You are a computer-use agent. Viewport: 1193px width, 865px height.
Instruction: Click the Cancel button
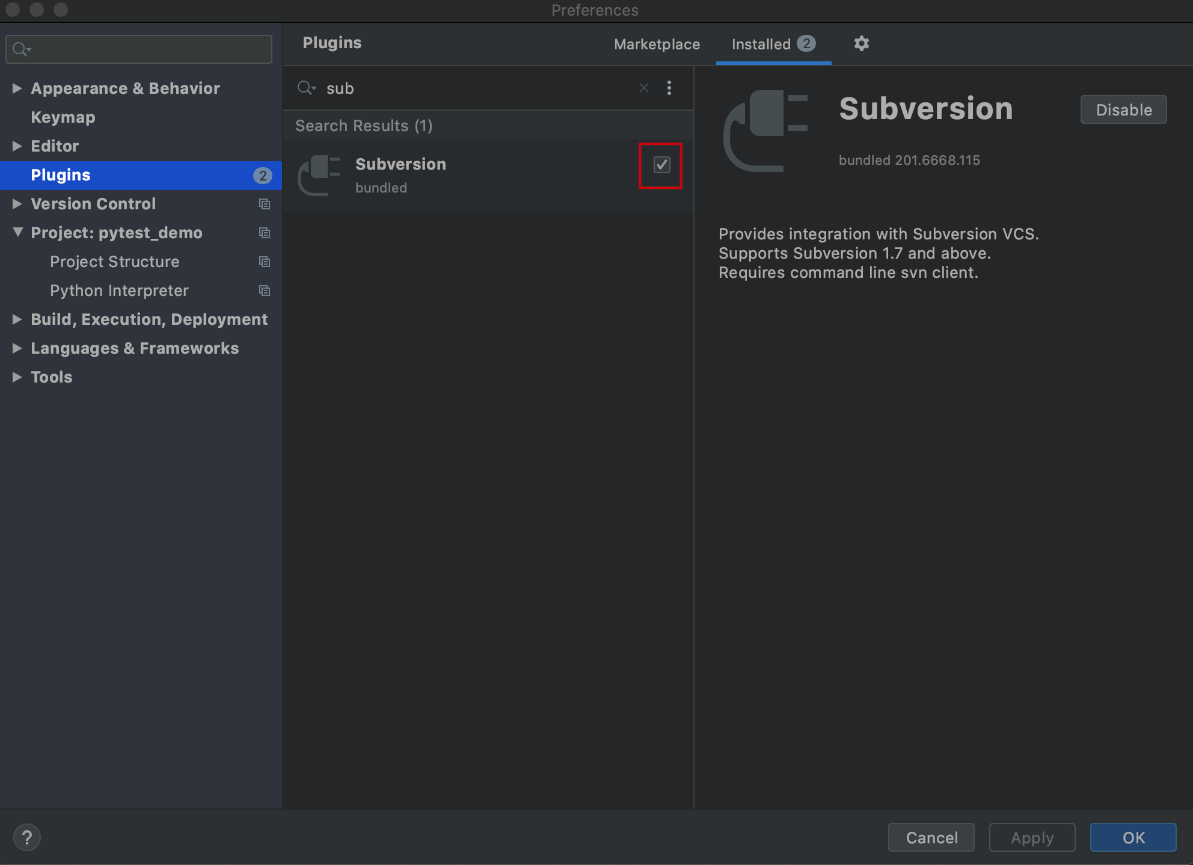click(931, 837)
